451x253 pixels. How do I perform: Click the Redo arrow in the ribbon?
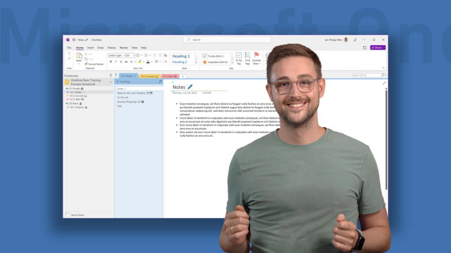point(69,59)
